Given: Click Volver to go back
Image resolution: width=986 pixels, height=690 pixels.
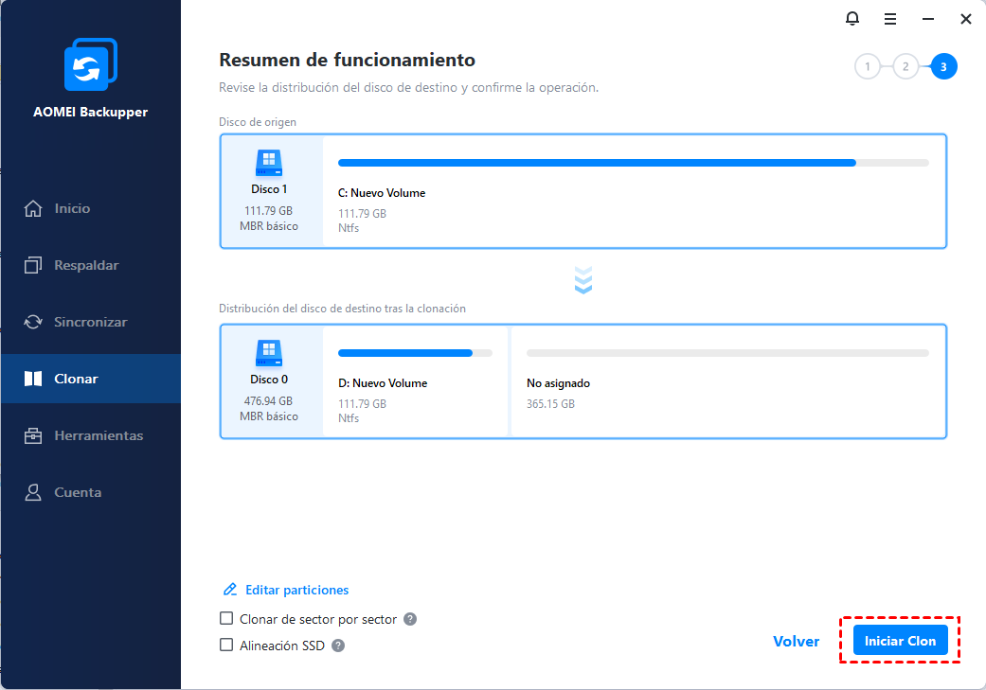Looking at the screenshot, I should pos(797,641).
